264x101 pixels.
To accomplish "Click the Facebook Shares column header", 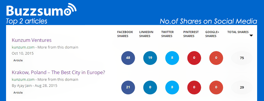I will coord(125,34).
